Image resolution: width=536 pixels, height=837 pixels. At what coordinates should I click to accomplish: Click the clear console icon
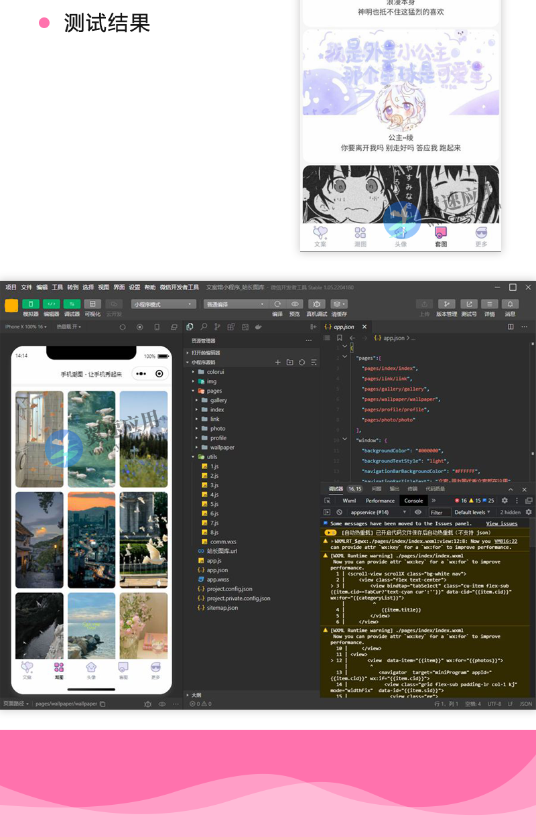coord(339,512)
